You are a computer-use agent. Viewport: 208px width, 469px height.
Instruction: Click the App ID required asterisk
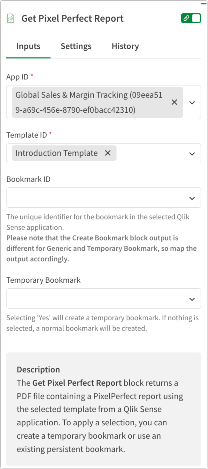point(31,75)
